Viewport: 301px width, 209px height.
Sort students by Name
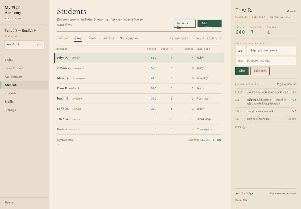point(78,38)
